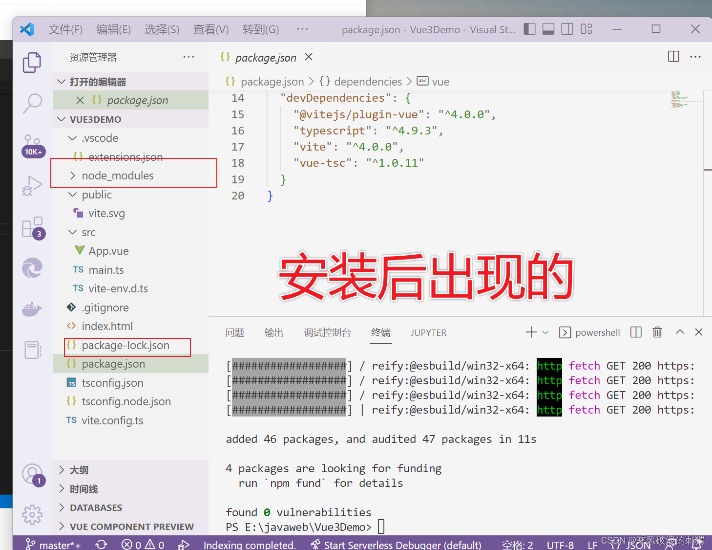Expand the 大纲 section
The image size is (712, 550).
click(x=130, y=470)
